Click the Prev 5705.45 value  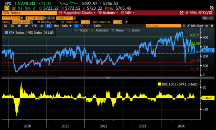(x=118, y=8)
